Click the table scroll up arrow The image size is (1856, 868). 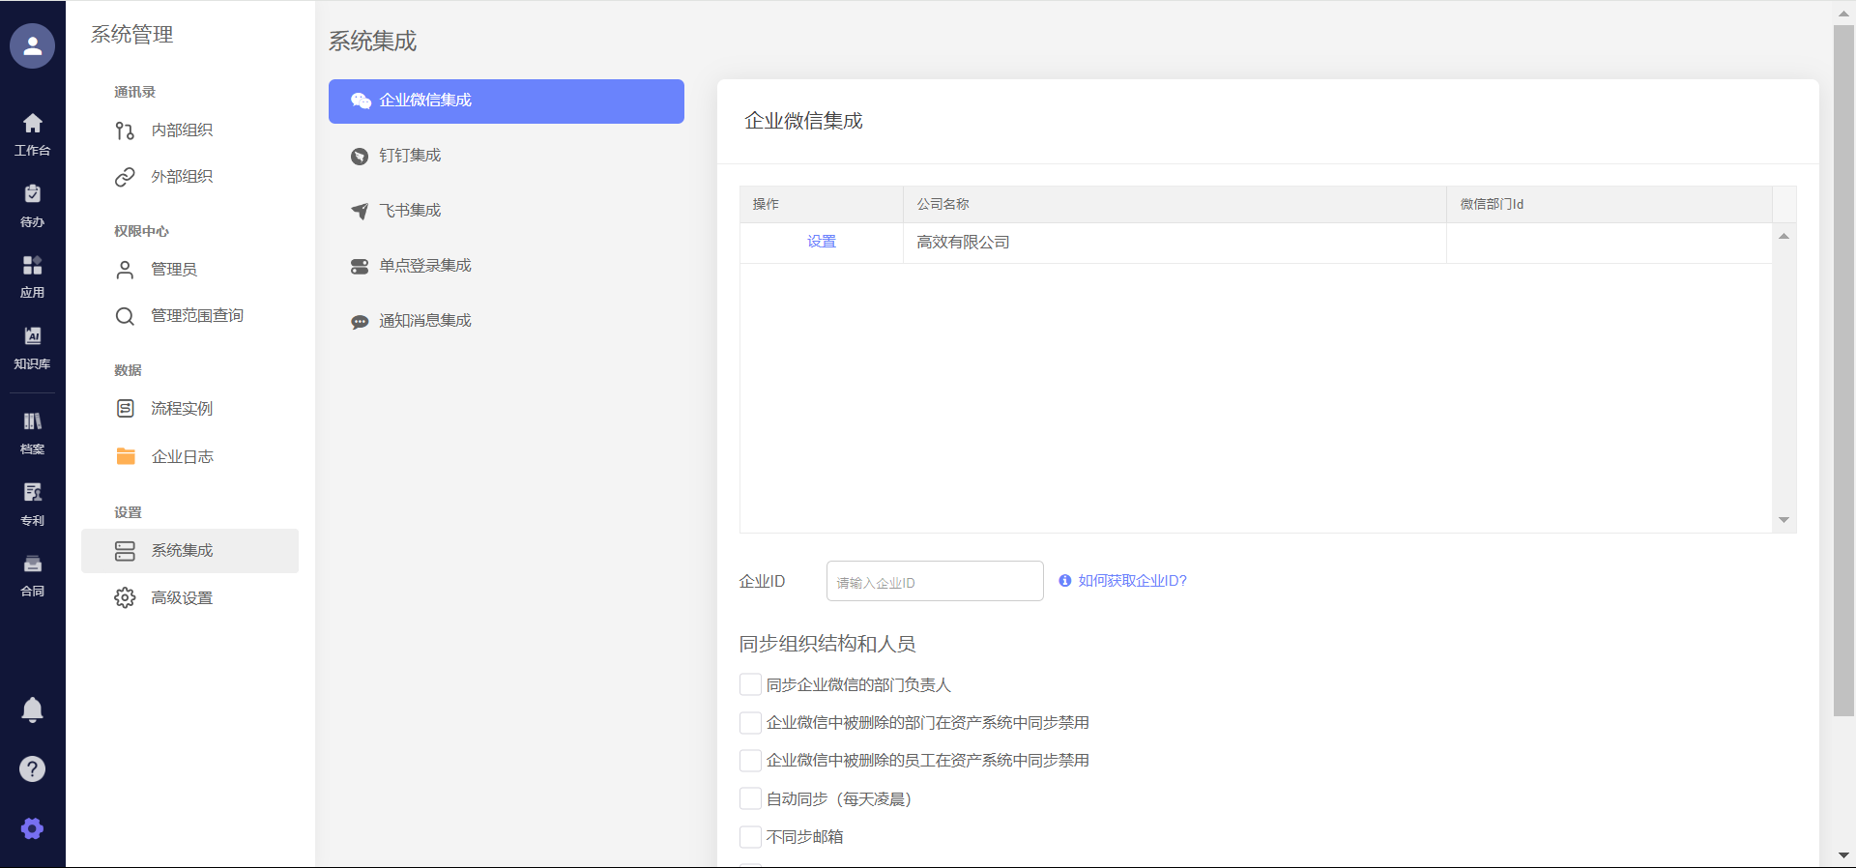pyautogui.click(x=1783, y=236)
